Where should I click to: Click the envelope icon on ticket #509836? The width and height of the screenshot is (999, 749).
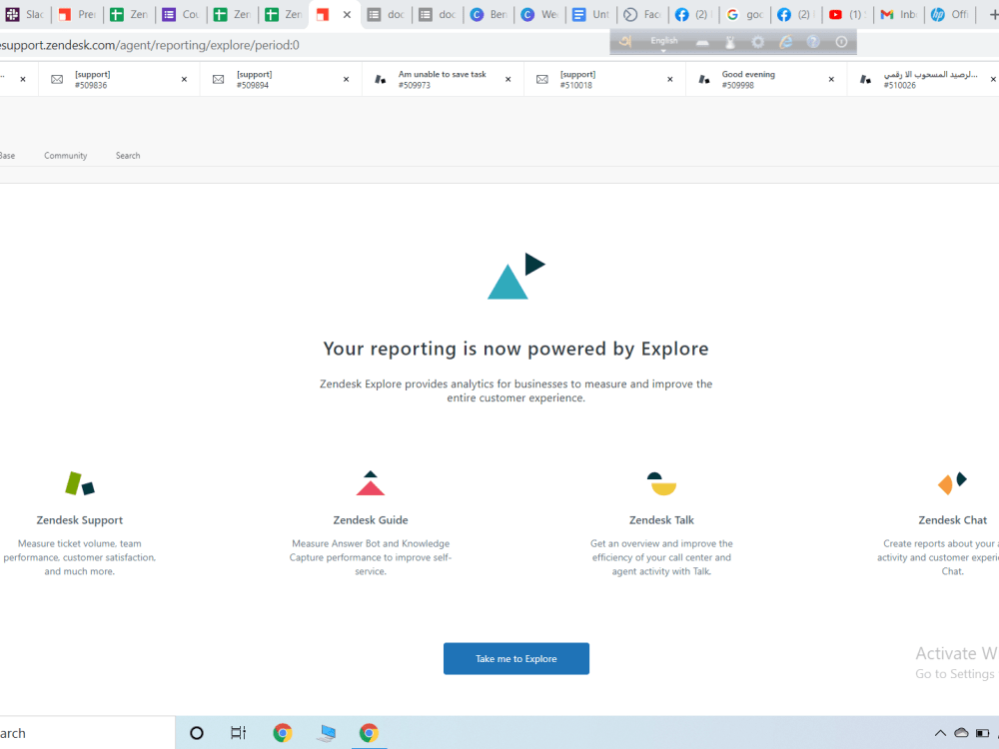pos(57,80)
